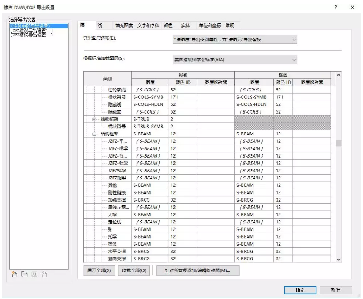The width and height of the screenshot is (363, 299).
Task: Click the 展开全部(X) button
Action: [x=99, y=270]
